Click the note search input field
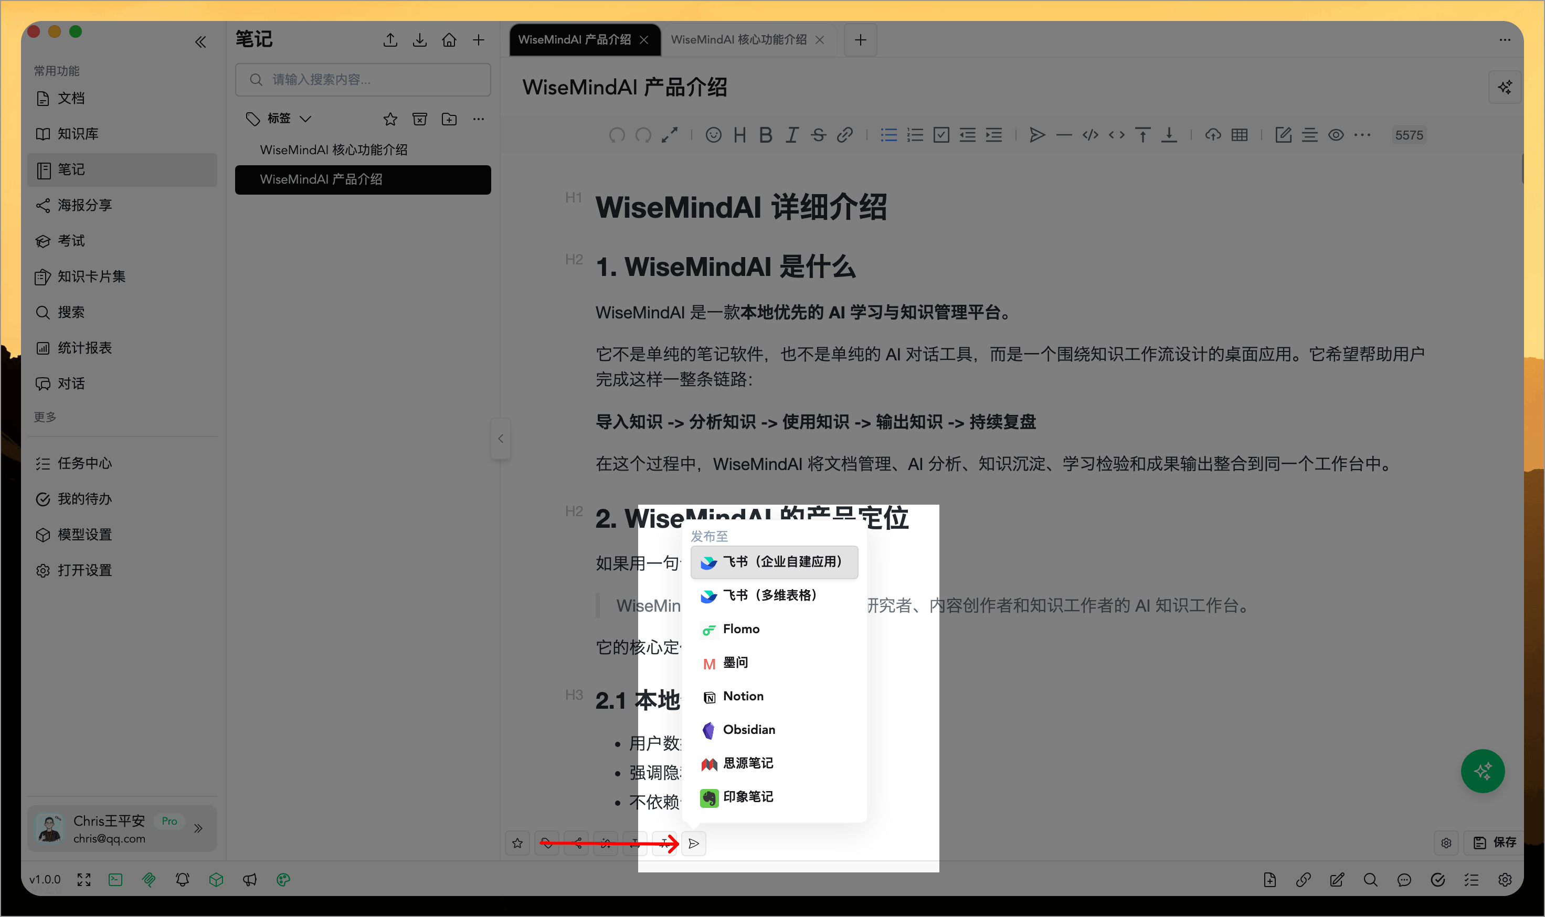The image size is (1545, 917). coord(363,79)
